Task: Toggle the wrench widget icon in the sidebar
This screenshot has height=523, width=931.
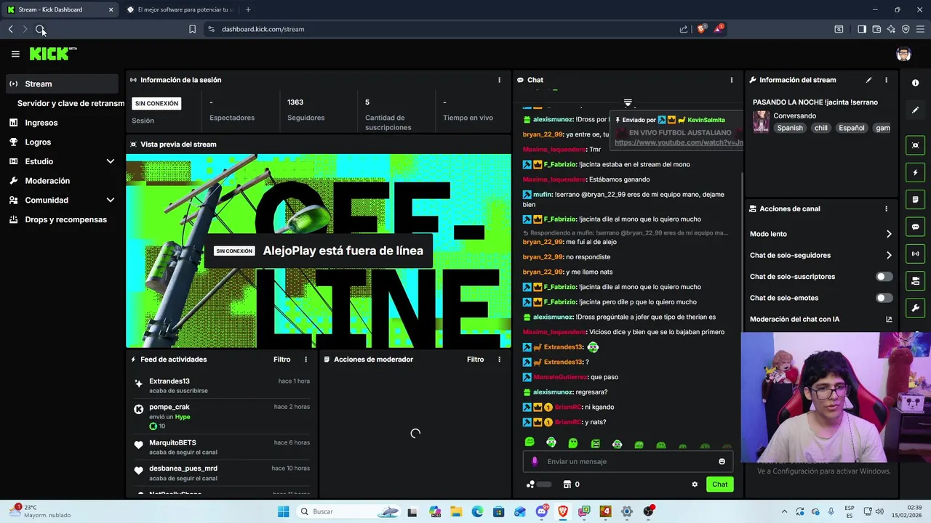Action: coord(915,307)
